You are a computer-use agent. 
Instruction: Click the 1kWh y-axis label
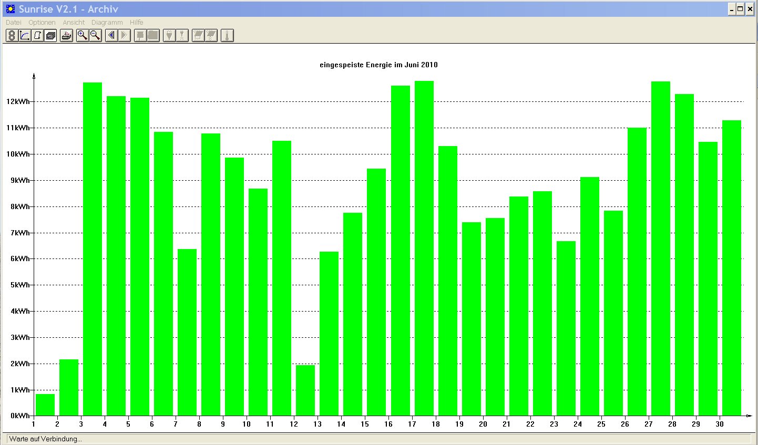pos(20,390)
